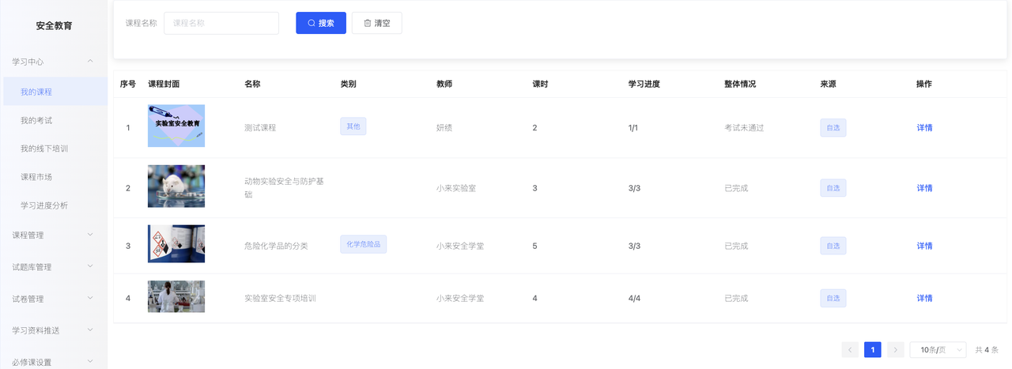Screen dimensions: 1012x369
Task: Select page number 1 in pagination
Action: click(873, 349)
